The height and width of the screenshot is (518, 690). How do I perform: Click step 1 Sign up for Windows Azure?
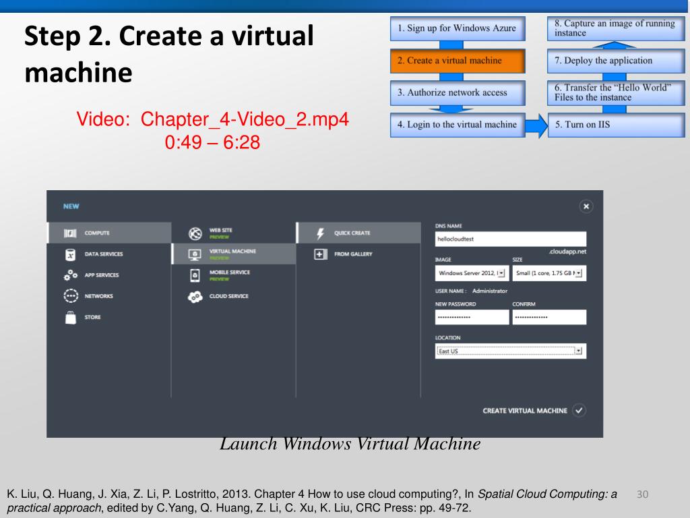click(x=458, y=28)
